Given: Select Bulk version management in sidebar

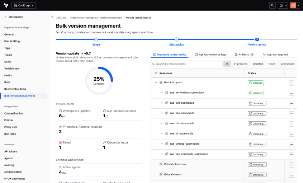Looking at the screenshot, I should 25,96.
